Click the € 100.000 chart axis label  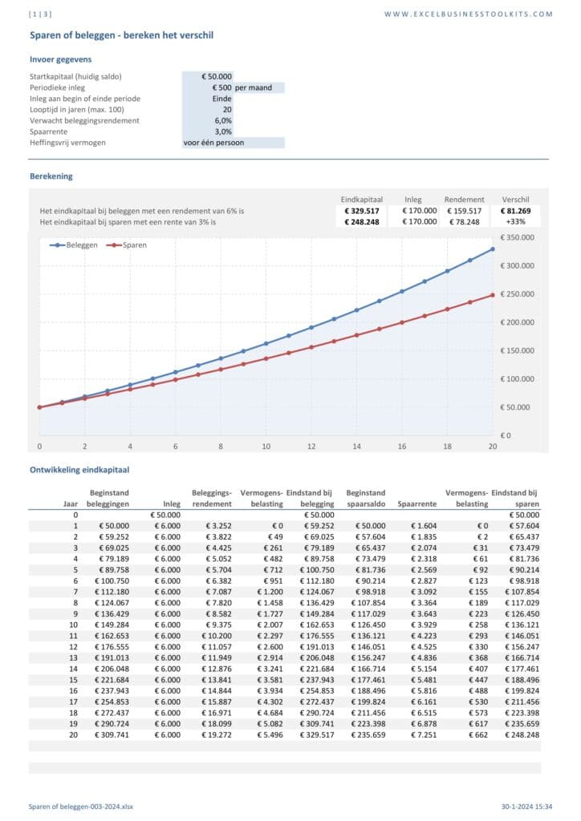click(x=517, y=378)
